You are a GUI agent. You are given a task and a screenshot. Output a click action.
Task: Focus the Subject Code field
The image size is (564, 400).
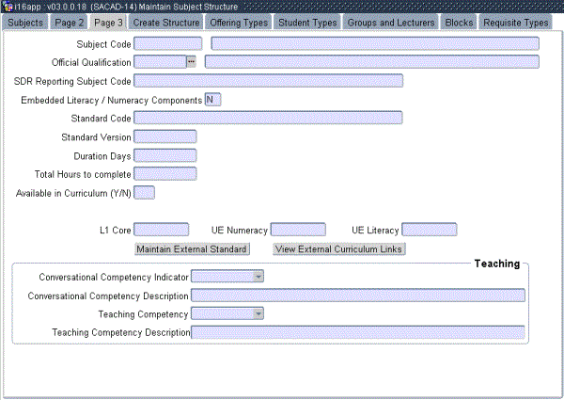tap(167, 43)
